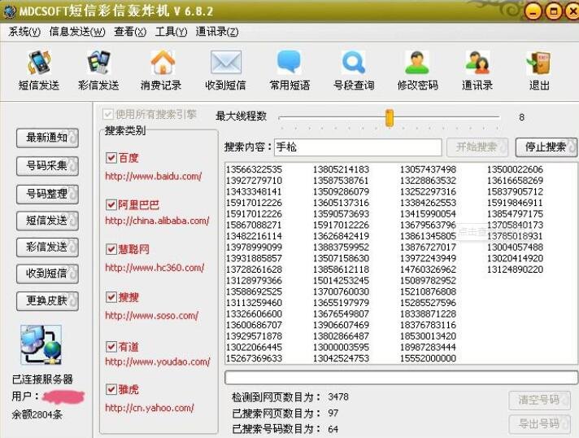Click the 收到短信 sidebar button
Viewport: 579px width, 438px height.
(47, 274)
